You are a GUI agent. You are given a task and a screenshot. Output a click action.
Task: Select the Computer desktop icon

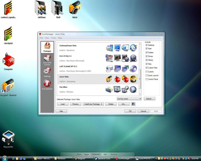coord(8,61)
